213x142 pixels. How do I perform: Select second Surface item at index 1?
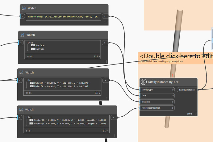(x=38, y=49)
